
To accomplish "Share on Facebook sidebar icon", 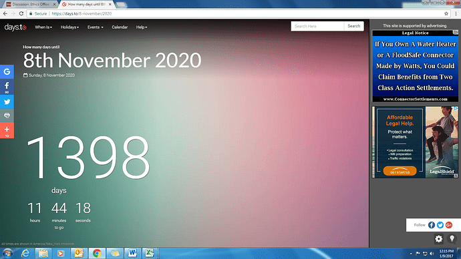I will 7,87.
